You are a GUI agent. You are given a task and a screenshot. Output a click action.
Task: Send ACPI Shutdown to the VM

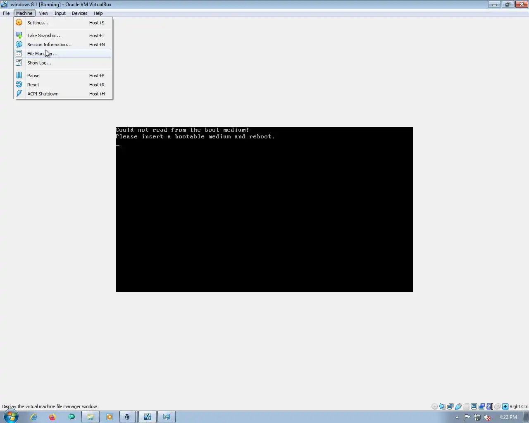point(63,94)
